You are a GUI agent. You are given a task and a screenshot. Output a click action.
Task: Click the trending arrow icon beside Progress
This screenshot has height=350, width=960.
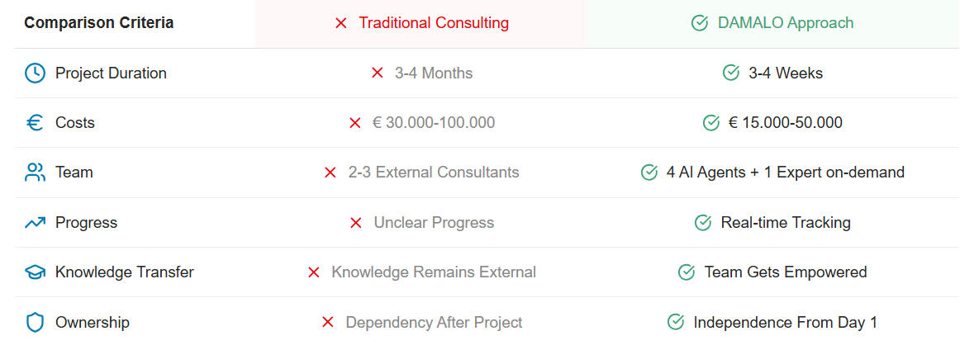click(x=35, y=223)
